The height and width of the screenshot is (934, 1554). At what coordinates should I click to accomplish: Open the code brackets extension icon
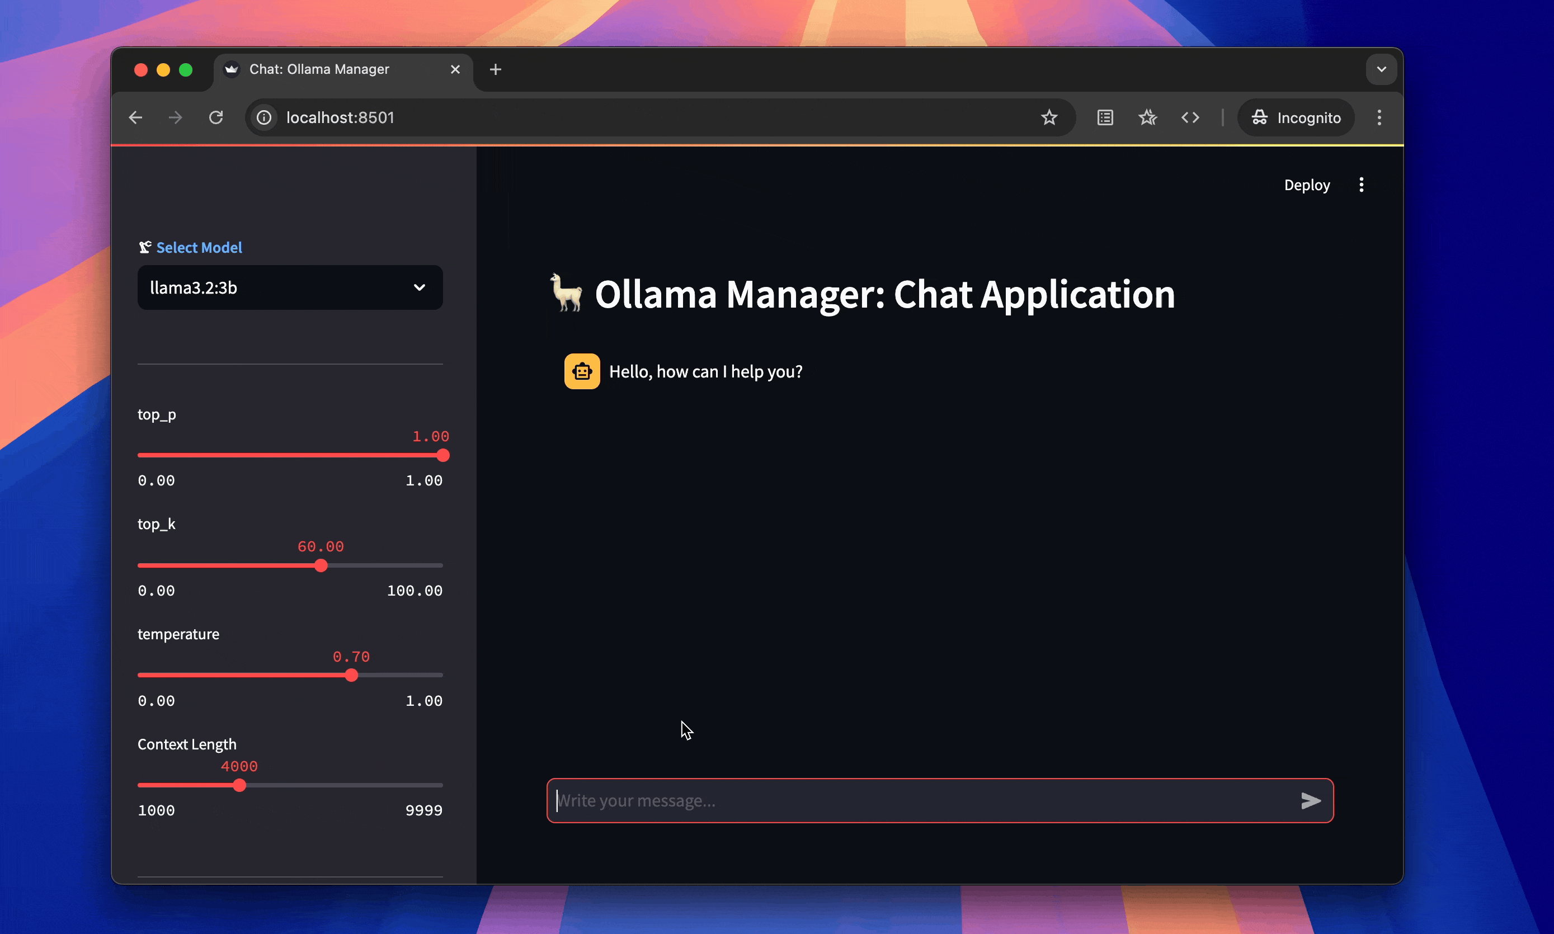1190,117
